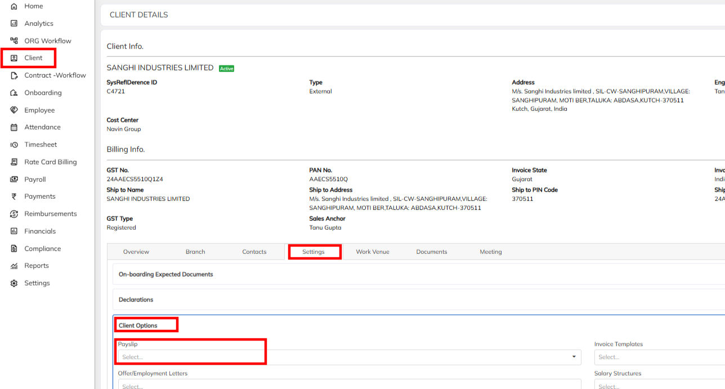Click the Rate Card Billing icon
Image resolution: width=725 pixels, height=389 pixels.
14,162
